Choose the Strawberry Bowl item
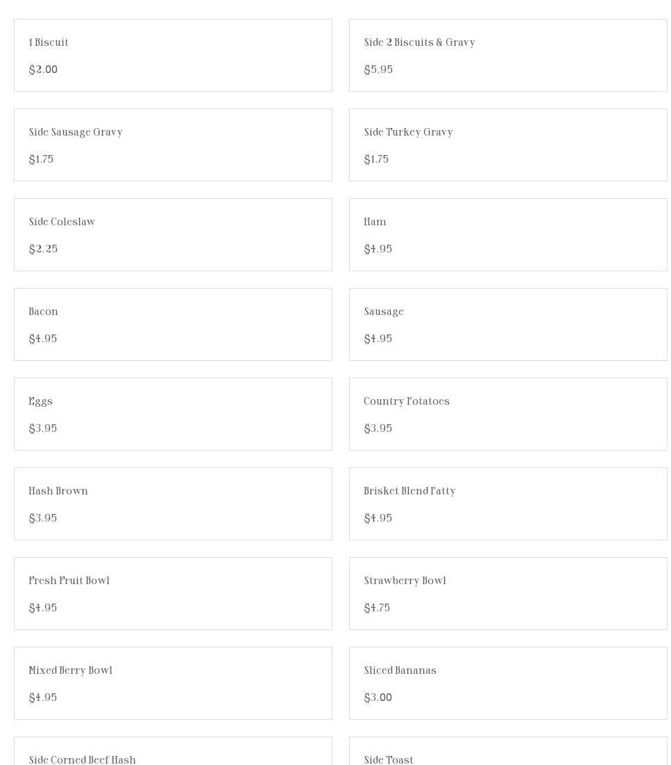The width and height of the screenshot is (671, 765). (508, 594)
